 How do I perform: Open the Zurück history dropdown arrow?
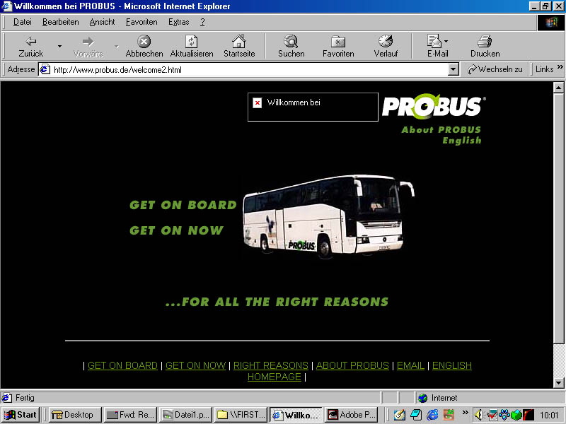[x=59, y=46]
